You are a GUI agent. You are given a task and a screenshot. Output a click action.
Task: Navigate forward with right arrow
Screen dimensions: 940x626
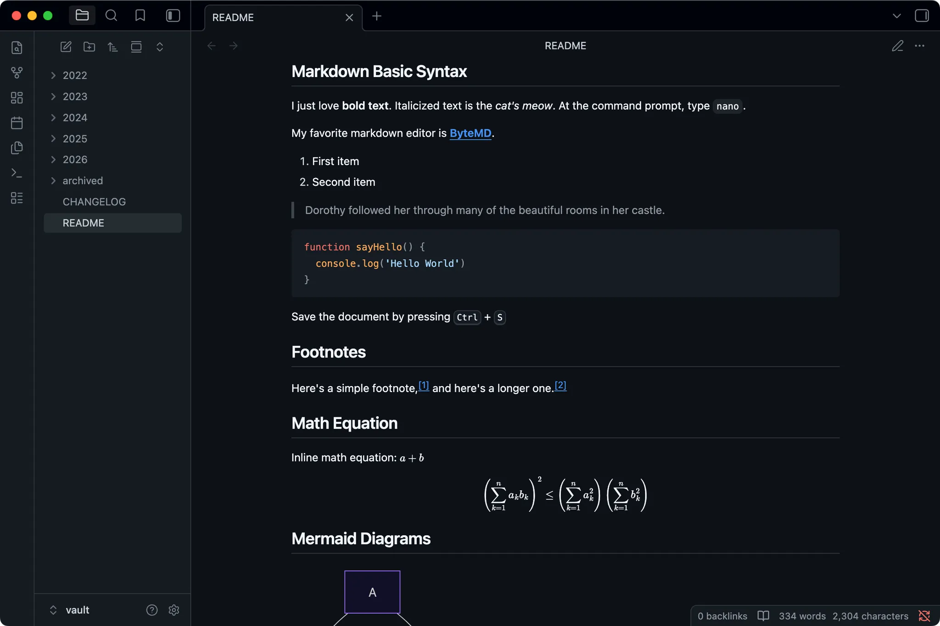234,46
